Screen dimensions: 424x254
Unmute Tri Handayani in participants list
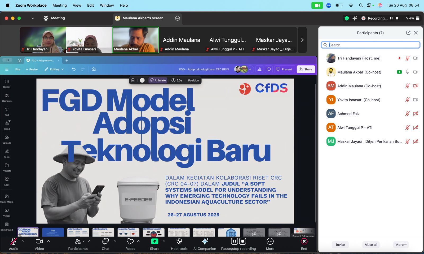[408, 58]
